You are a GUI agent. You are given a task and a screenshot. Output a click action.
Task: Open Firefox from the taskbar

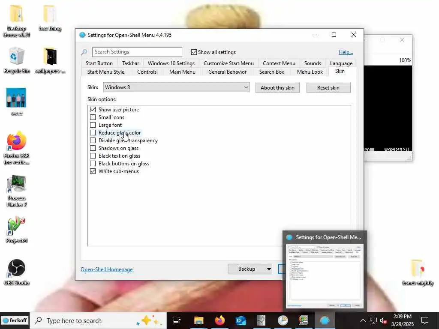220,320
